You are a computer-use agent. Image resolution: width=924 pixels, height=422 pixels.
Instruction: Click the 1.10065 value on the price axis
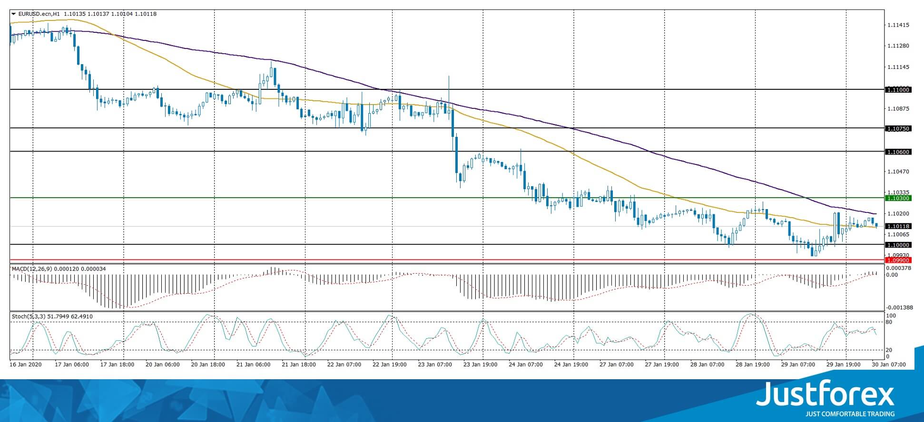[x=899, y=234]
